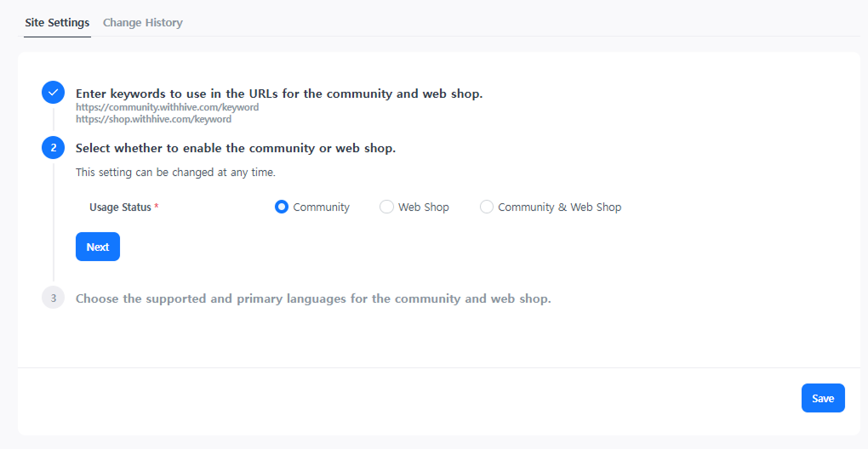Viewport: 868px width, 449px height.
Task: Click the step 2 number circle
Action: coord(53,148)
